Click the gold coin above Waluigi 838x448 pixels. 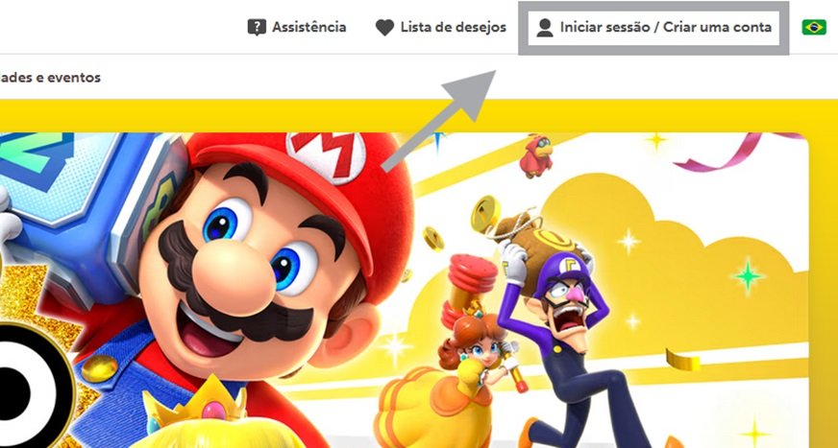(484, 213)
